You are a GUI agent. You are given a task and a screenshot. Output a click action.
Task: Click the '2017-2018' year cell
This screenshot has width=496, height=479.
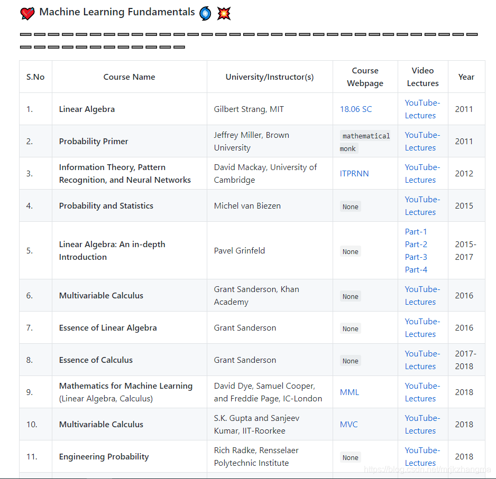pos(466,360)
